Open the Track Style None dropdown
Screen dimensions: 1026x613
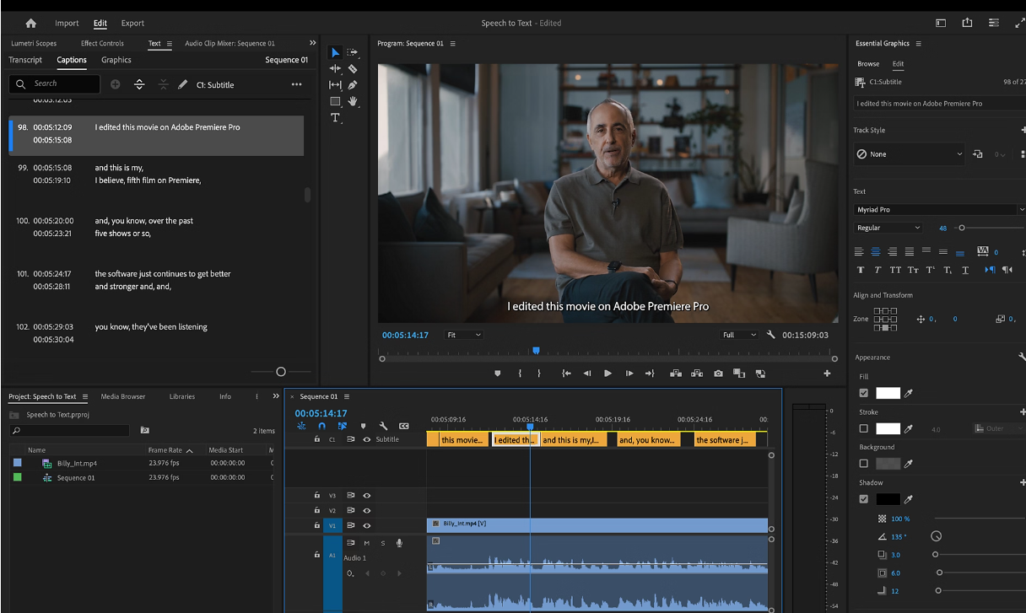tap(909, 154)
